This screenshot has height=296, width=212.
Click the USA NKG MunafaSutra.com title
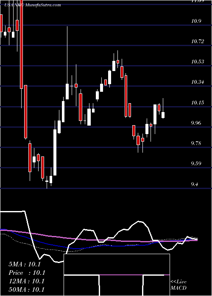coord(33,5)
